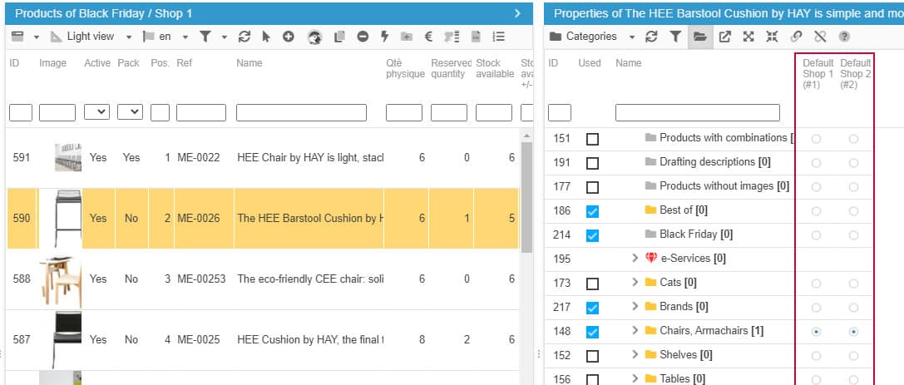This screenshot has width=904, height=385.
Task: Open the Categories panel dropdown
Action: [x=632, y=37]
